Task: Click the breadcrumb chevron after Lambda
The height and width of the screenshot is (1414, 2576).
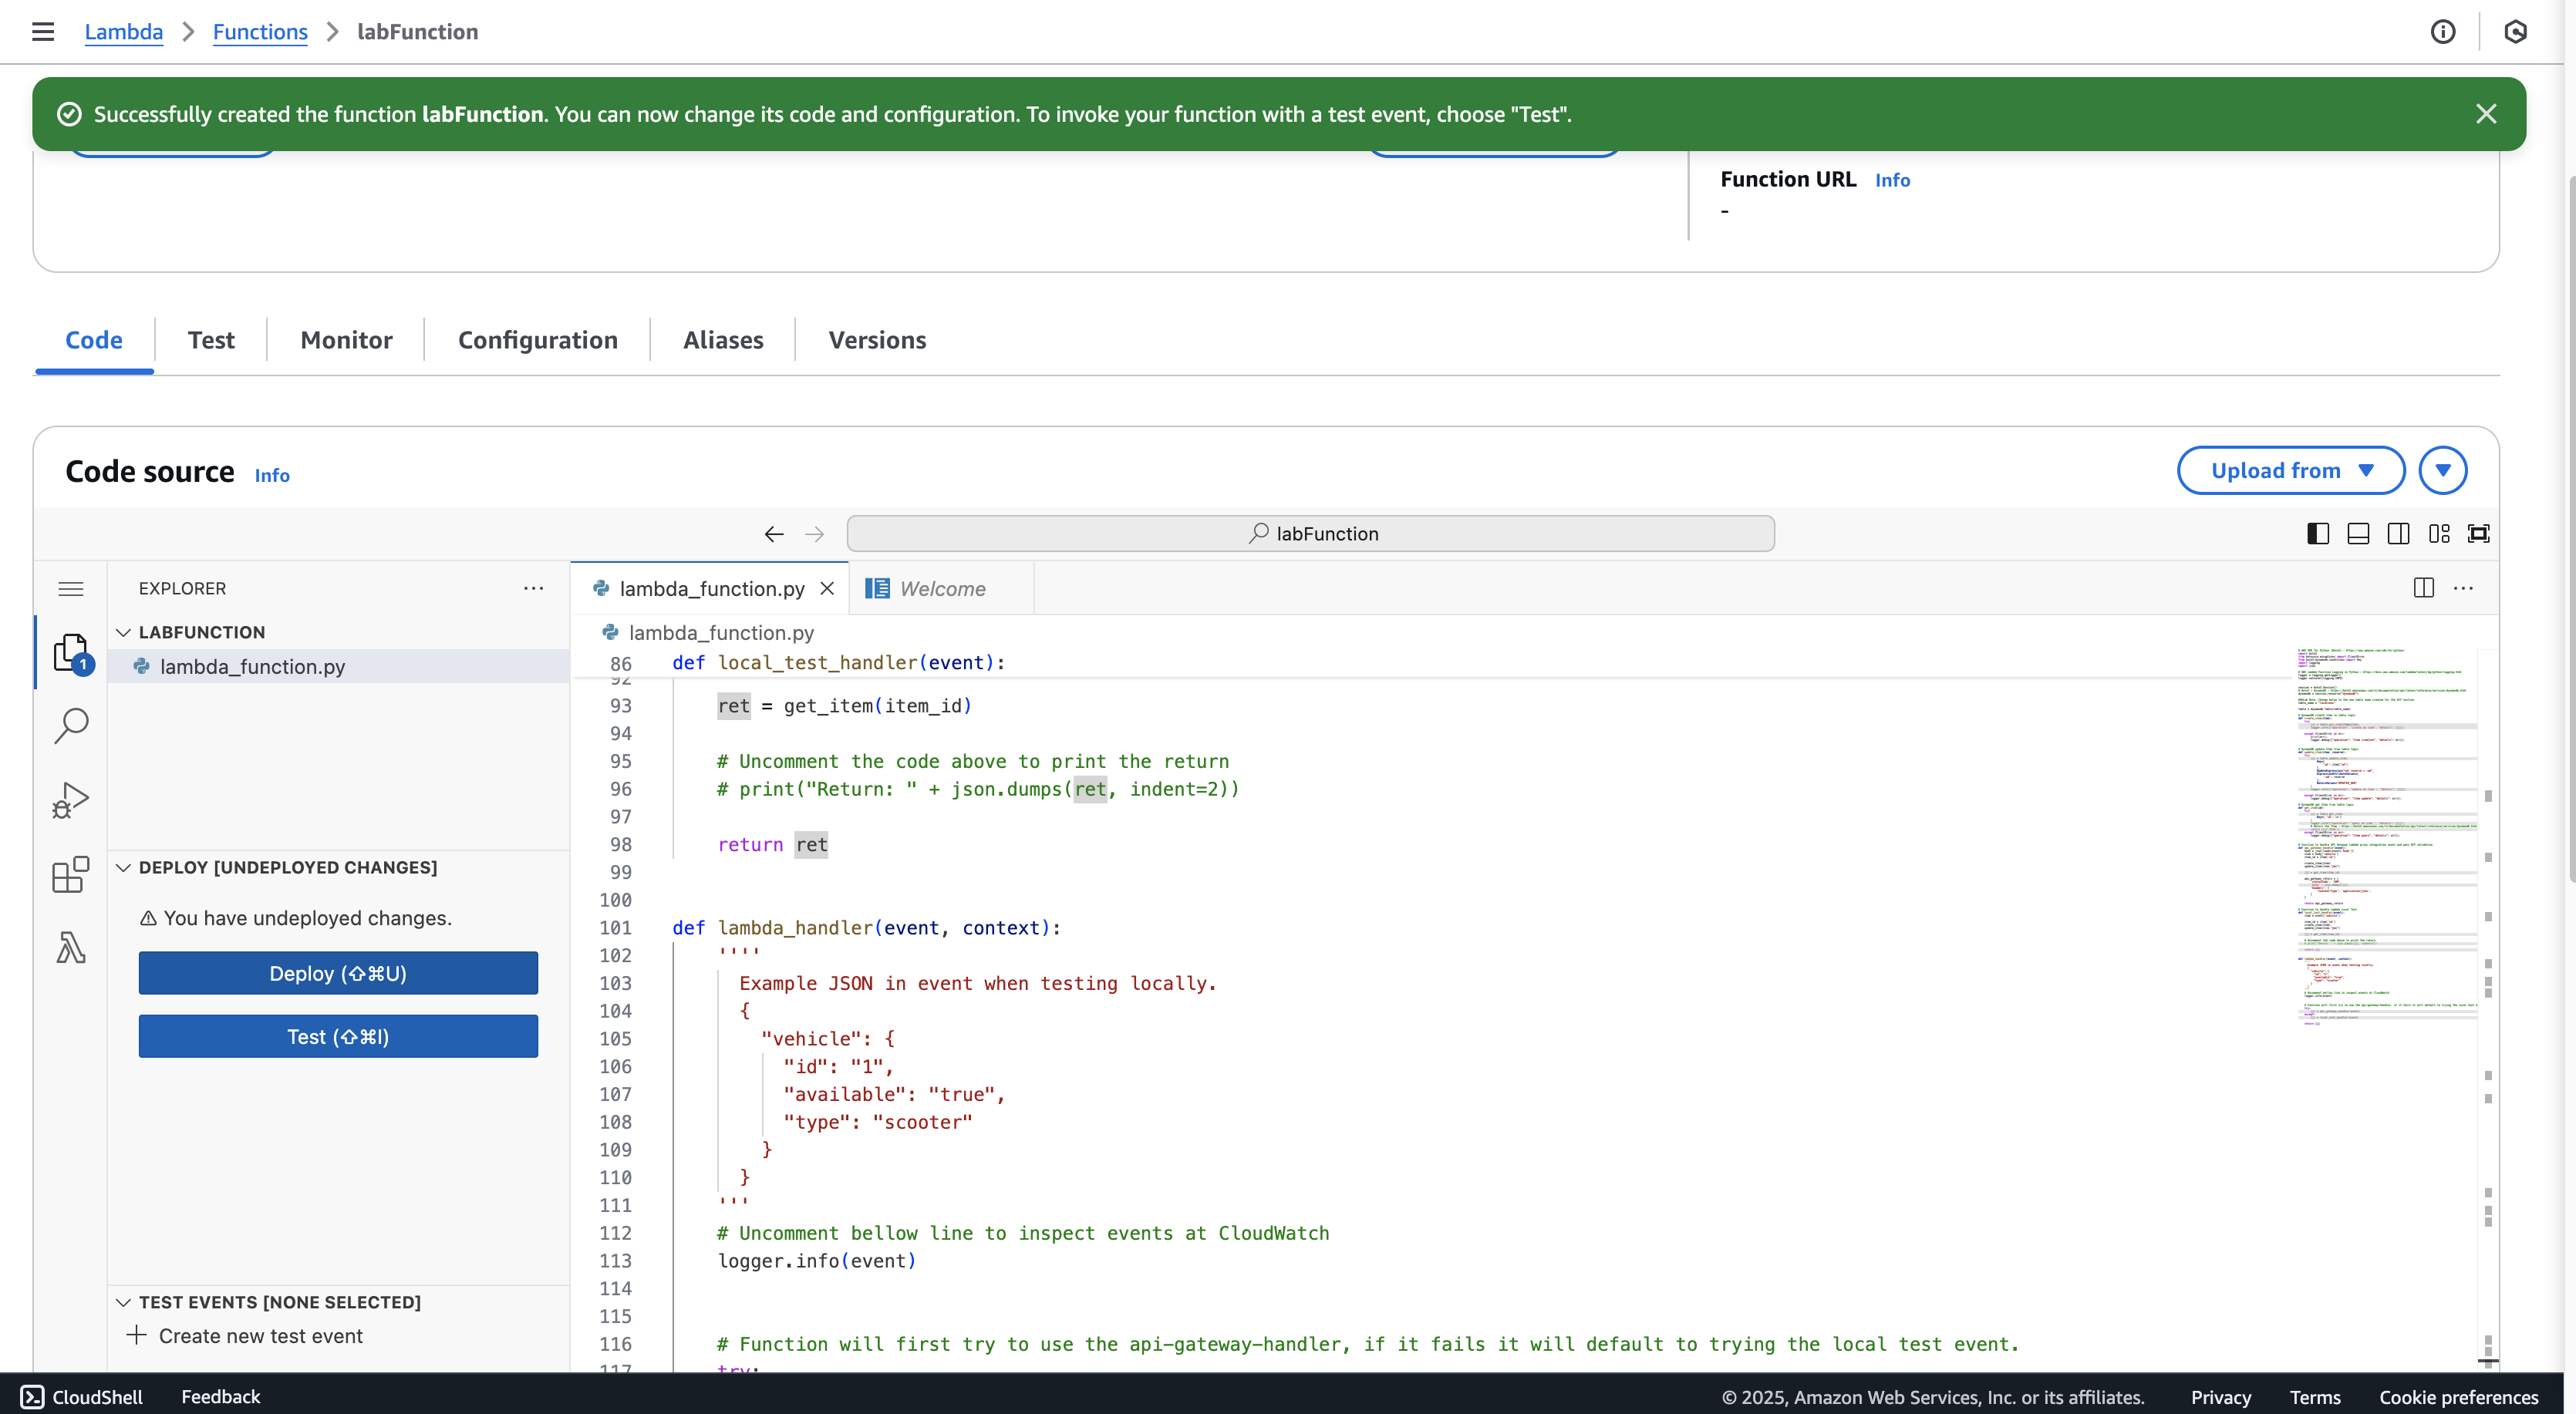Action: click(x=188, y=32)
